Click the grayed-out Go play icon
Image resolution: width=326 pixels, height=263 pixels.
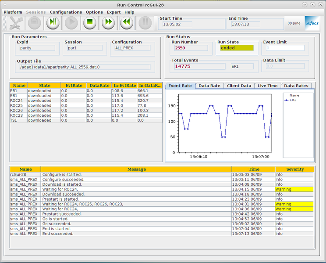point(71,22)
